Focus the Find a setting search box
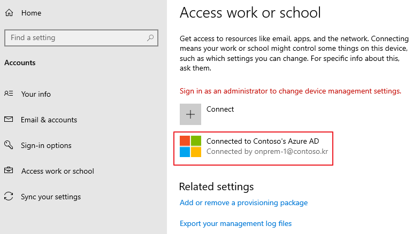This screenshot has height=234, width=420. point(81,38)
